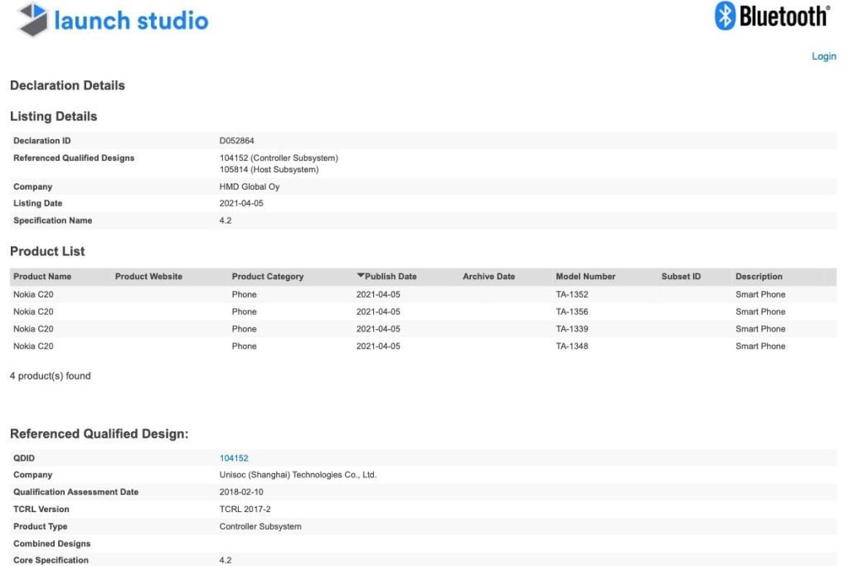The height and width of the screenshot is (566, 849).
Task: Sort by Product Category column header
Action: pos(268,277)
